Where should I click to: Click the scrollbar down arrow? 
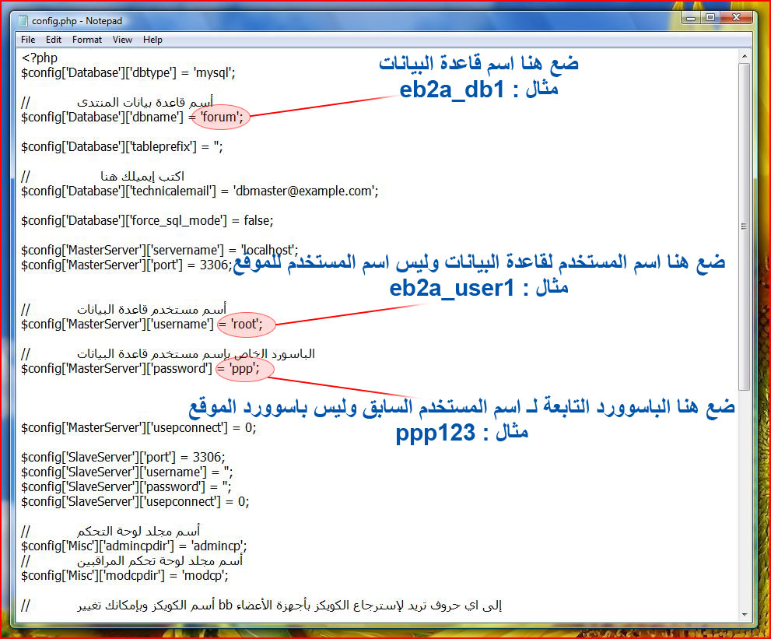pos(745,615)
